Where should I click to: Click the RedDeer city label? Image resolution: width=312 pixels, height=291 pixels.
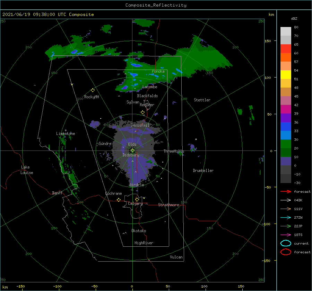pyautogui.click(x=147, y=105)
